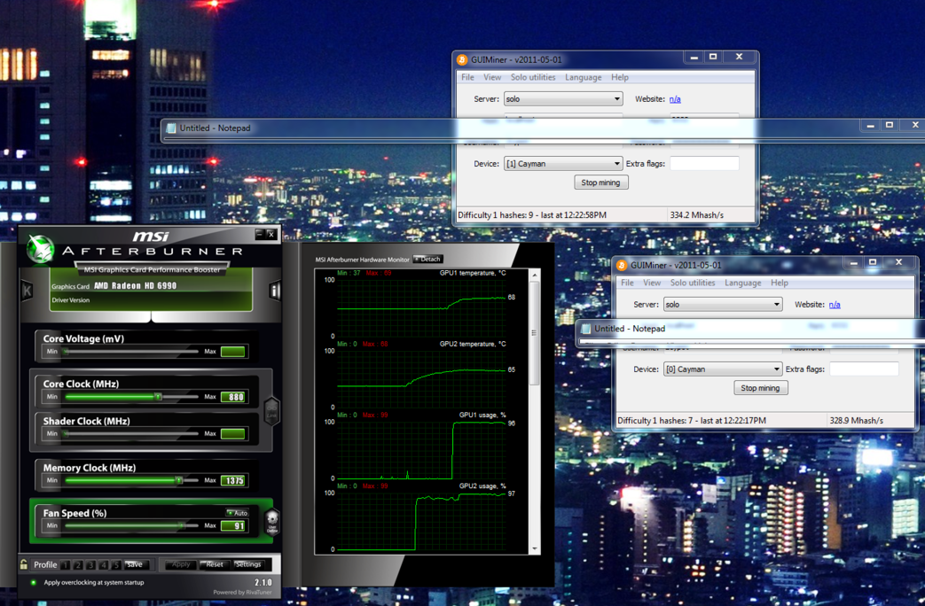Open the Server dropdown in upper GUIMiner
Viewport: 925px width, 606px height.
[x=563, y=99]
